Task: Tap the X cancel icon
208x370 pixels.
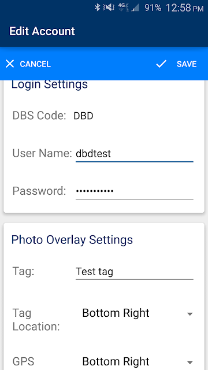Action: (10, 64)
